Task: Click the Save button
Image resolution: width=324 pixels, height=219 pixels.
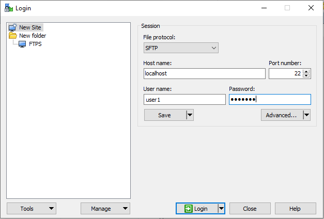Action: (x=164, y=115)
